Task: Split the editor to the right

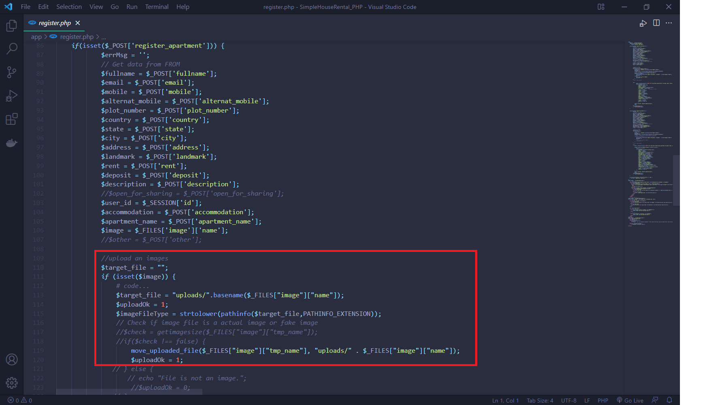Action: tap(656, 23)
